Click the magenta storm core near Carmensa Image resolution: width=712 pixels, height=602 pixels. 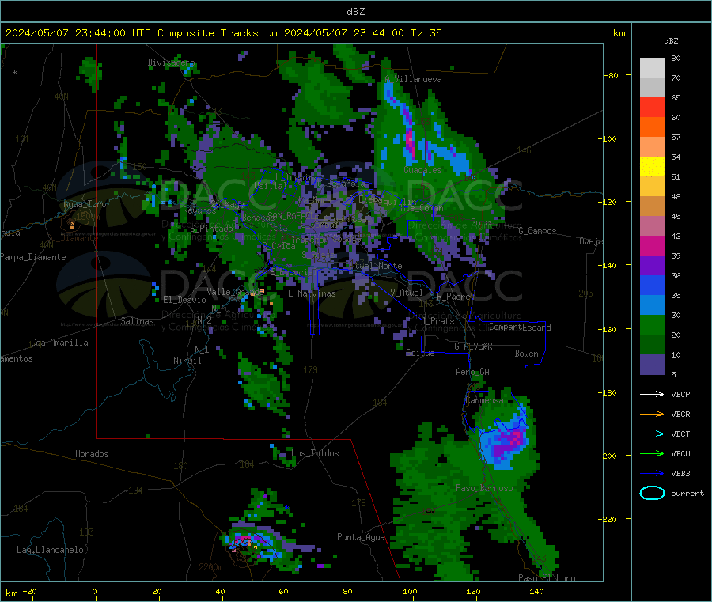pyautogui.click(x=515, y=438)
